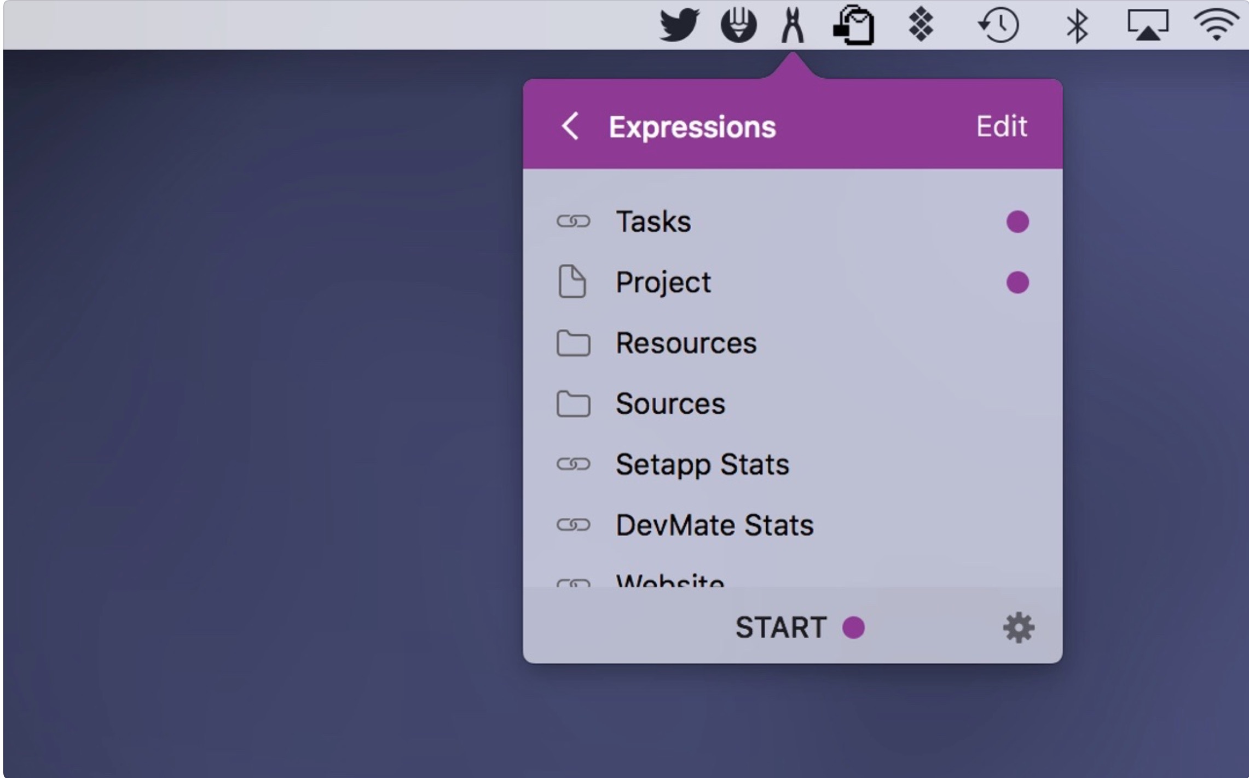The image size is (1249, 778).
Task: Open the clipboard manager menu bar icon
Action: 854,25
